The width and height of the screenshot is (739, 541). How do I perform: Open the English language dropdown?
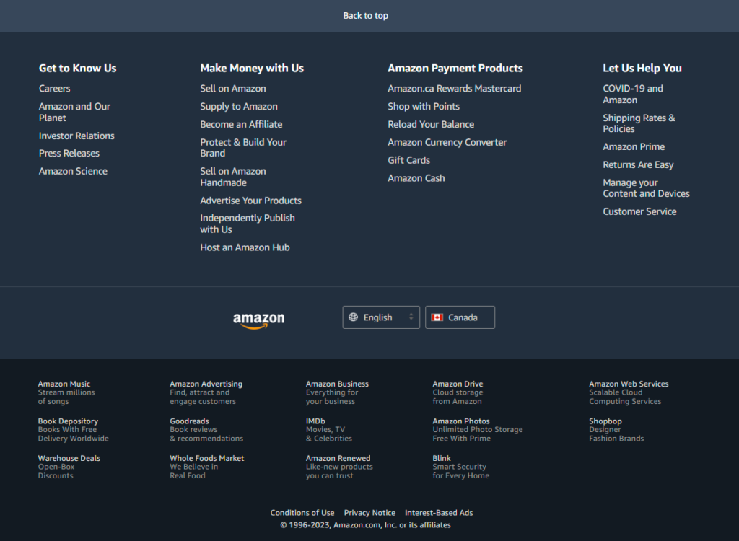pos(381,317)
